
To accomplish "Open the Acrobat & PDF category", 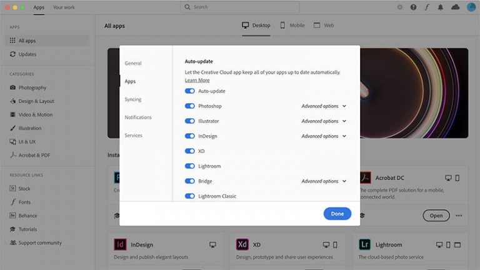I will point(30,155).
